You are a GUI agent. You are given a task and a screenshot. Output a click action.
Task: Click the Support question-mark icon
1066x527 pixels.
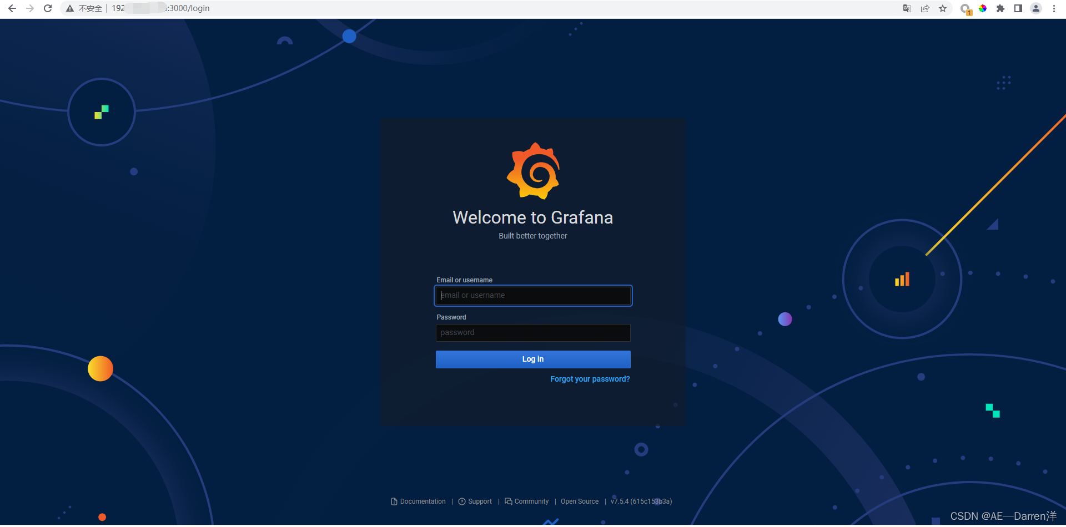462,501
